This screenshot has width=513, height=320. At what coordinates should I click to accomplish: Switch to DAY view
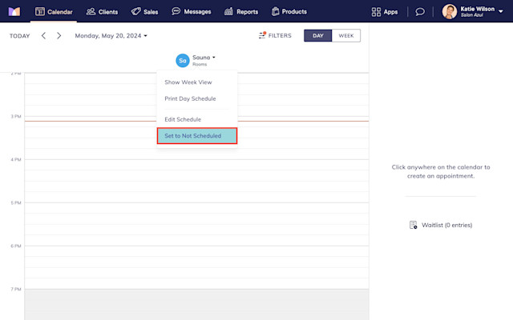[317, 35]
